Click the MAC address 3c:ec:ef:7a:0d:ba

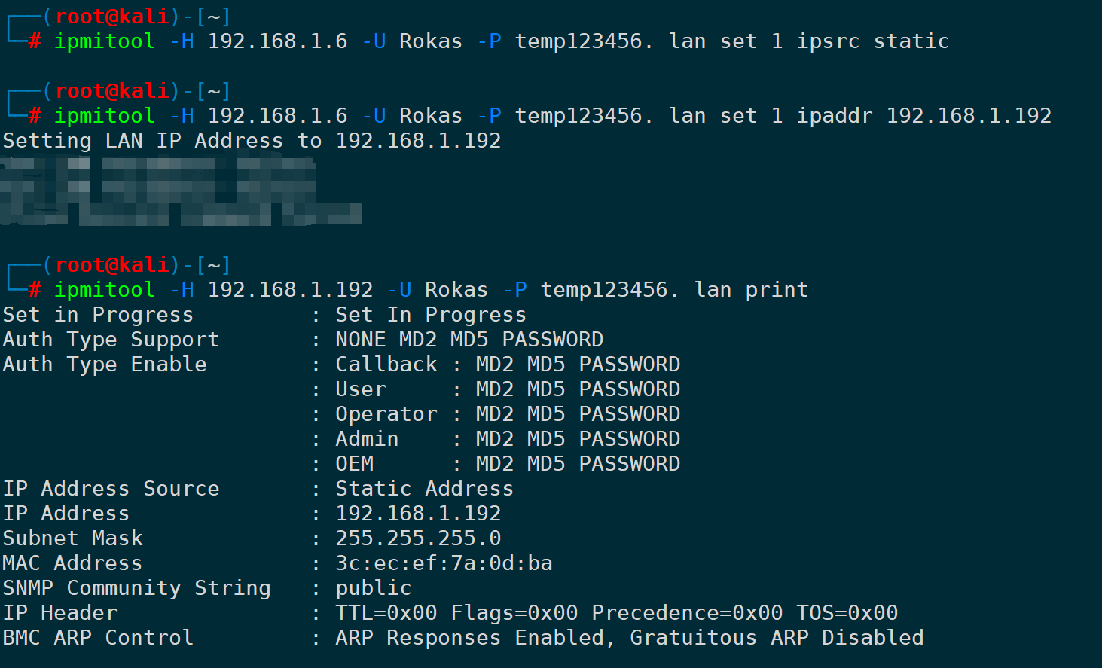tap(444, 563)
